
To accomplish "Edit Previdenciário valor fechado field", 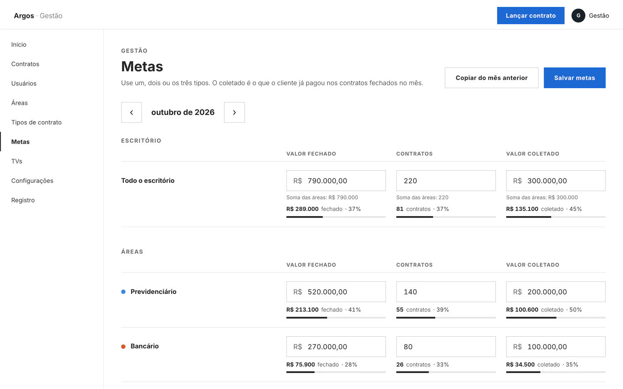I will point(336,292).
